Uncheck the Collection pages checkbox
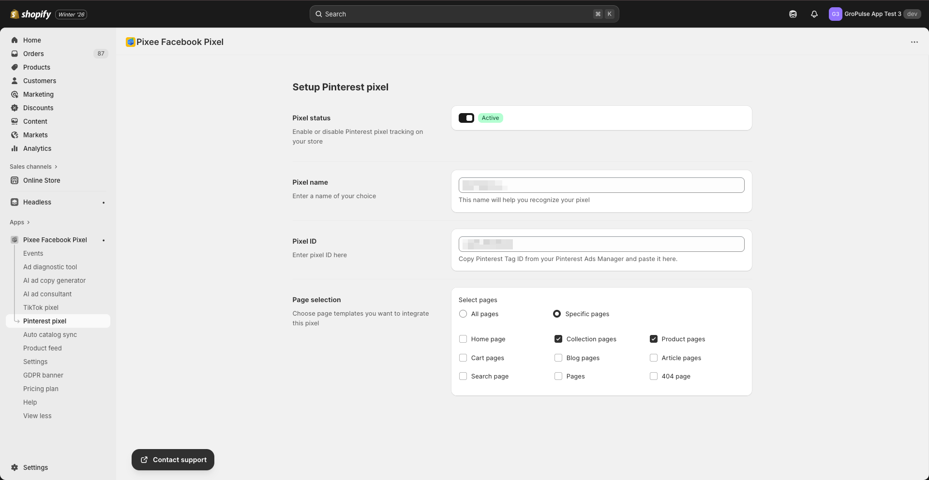Screen dimensions: 929x480 pyautogui.click(x=558, y=339)
